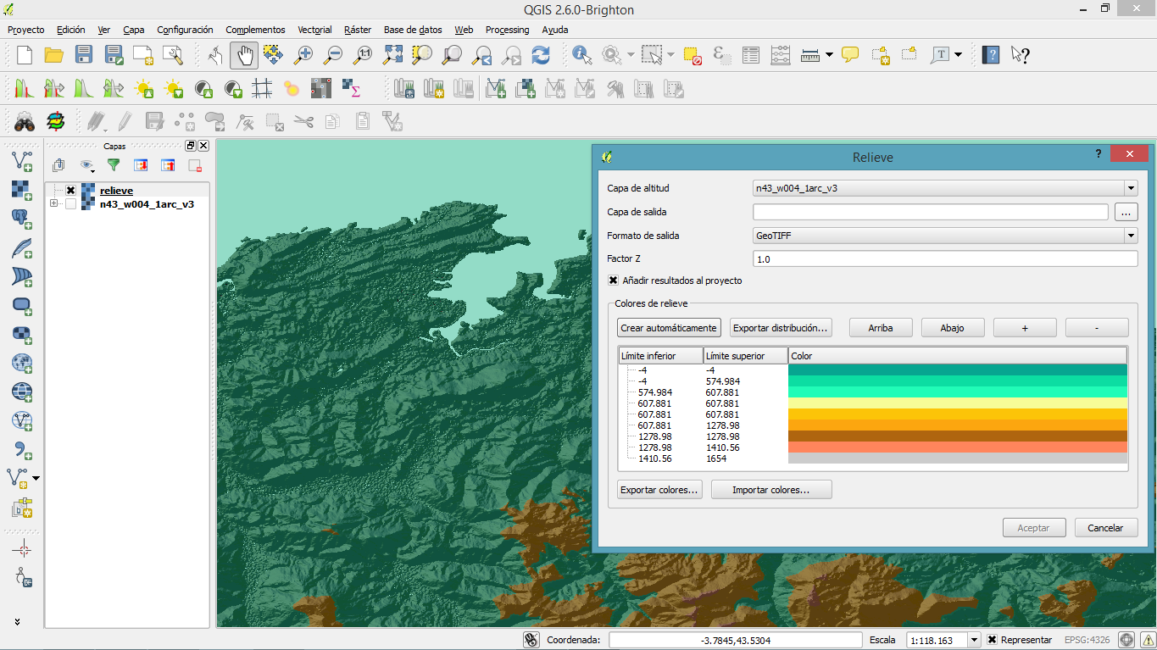
Task: Open the measure tool dropdown arrow
Action: tap(829, 55)
